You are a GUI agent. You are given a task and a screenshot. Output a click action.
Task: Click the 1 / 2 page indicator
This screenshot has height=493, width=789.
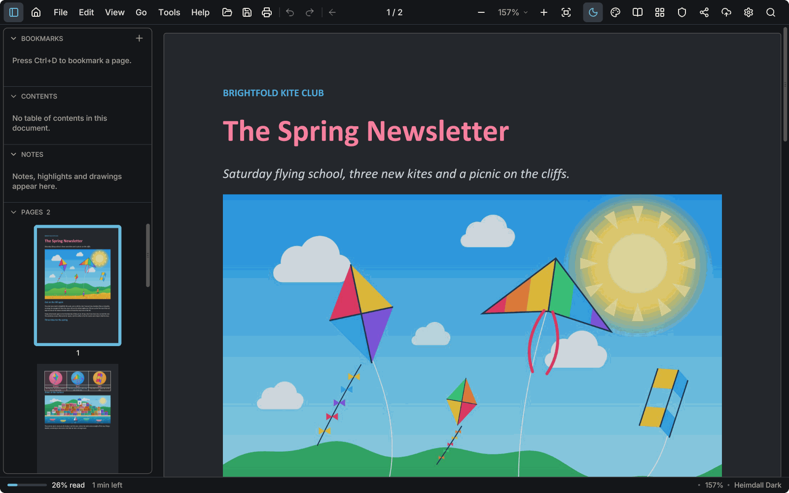click(x=394, y=12)
